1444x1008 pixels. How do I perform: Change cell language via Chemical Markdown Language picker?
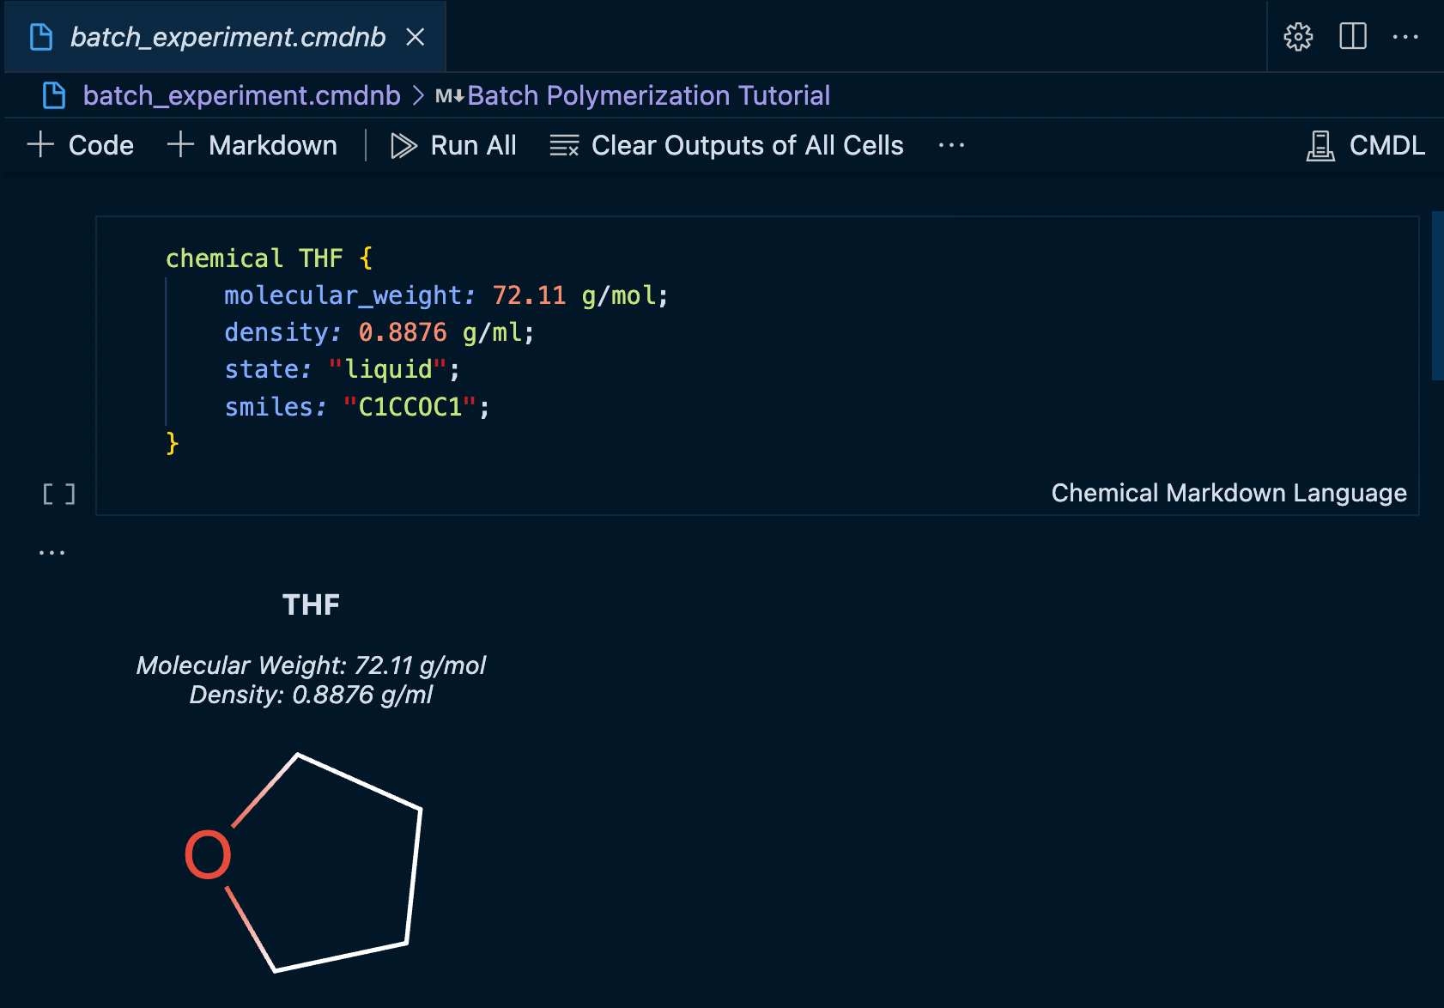click(x=1229, y=493)
